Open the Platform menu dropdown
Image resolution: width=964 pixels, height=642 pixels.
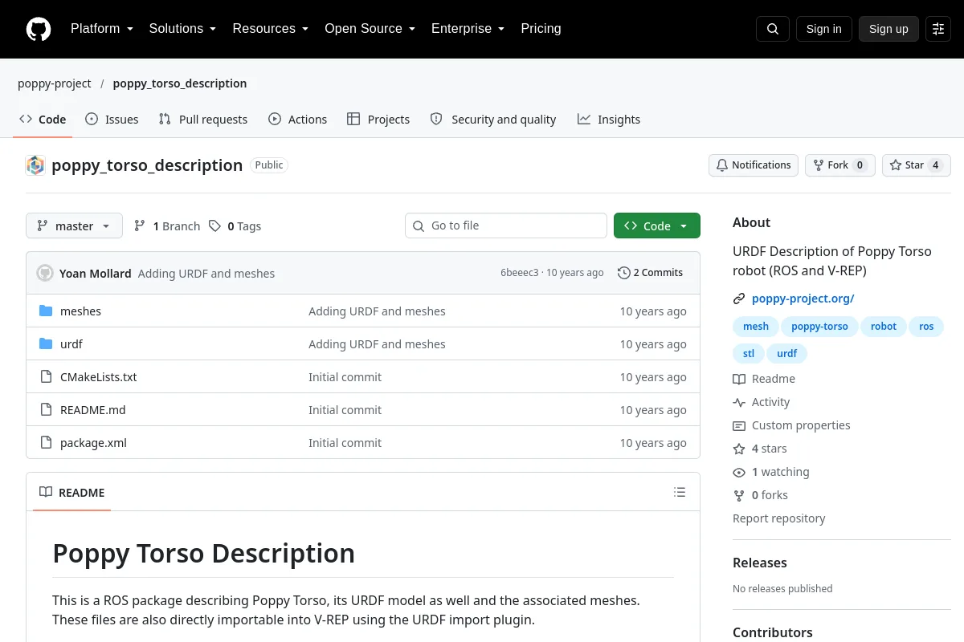point(102,29)
